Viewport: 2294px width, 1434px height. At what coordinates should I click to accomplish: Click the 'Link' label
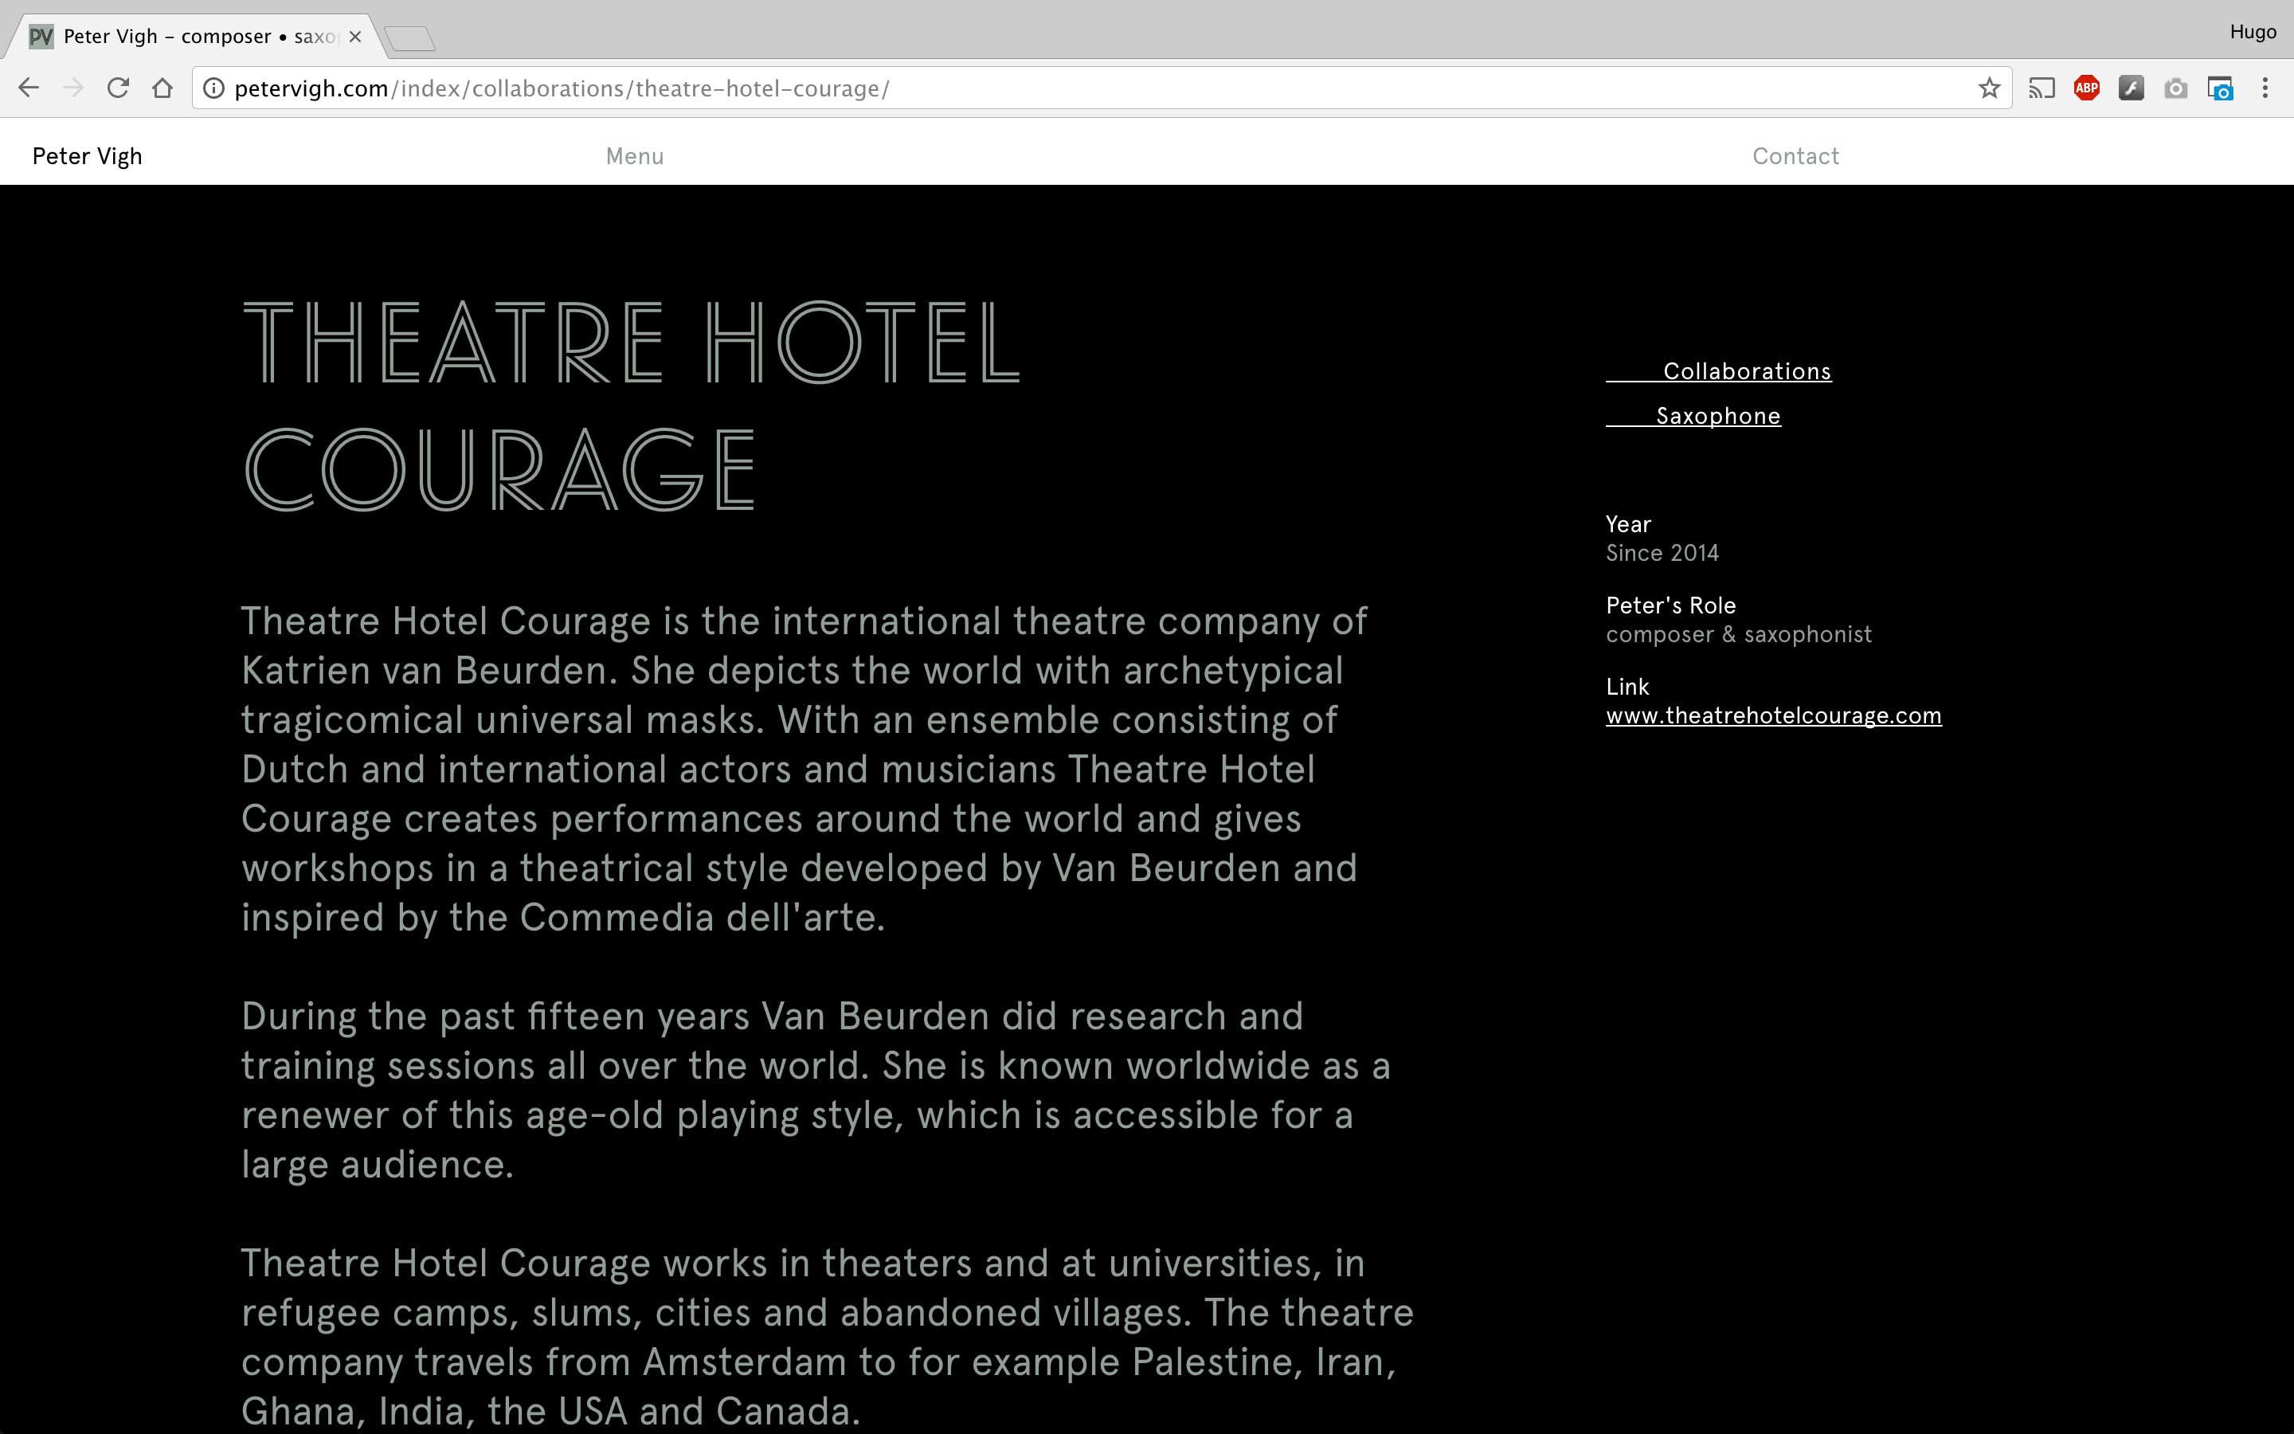(1627, 687)
